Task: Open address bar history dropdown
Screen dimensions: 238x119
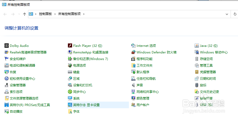Action: coord(227,14)
